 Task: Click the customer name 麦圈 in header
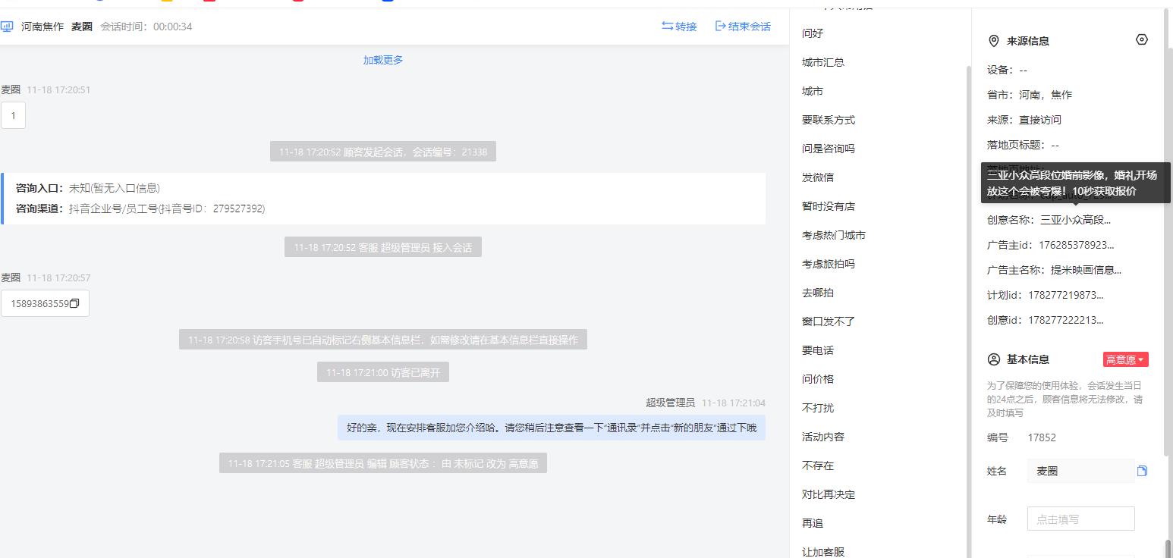click(x=82, y=27)
